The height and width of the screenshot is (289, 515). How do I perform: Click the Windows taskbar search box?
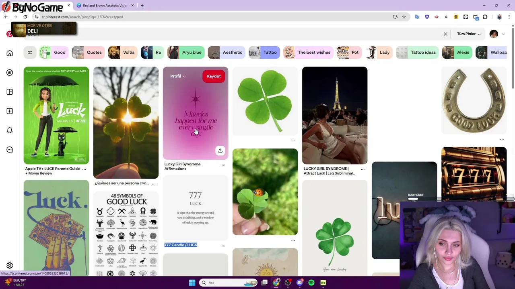[x=228, y=283]
